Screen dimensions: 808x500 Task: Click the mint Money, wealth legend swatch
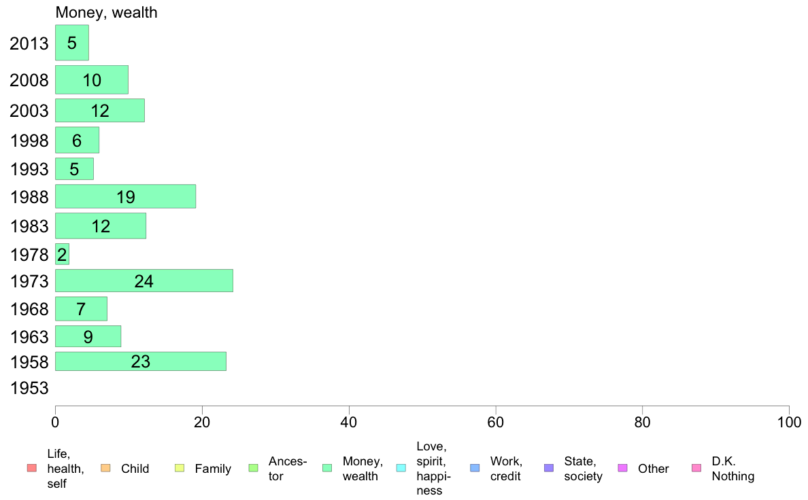coord(326,468)
